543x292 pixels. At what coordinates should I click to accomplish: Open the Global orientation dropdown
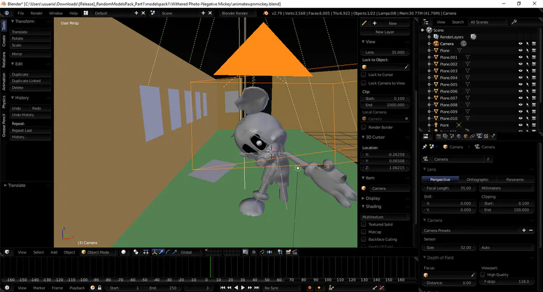click(191, 252)
